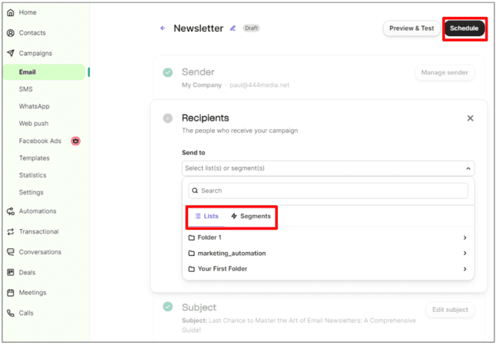Click the Newsletter campaign title

tap(198, 28)
